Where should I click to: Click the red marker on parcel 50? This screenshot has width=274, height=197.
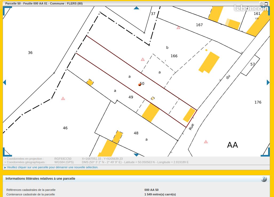[140, 85]
